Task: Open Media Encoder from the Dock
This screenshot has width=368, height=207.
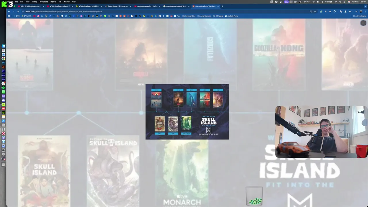Action: tap(3, 79)
